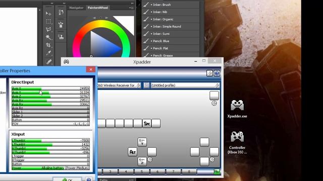Viewport: 323px width, 181px height.
Task: Select the Inker: Sumi preset
Action: click(171, 34)
